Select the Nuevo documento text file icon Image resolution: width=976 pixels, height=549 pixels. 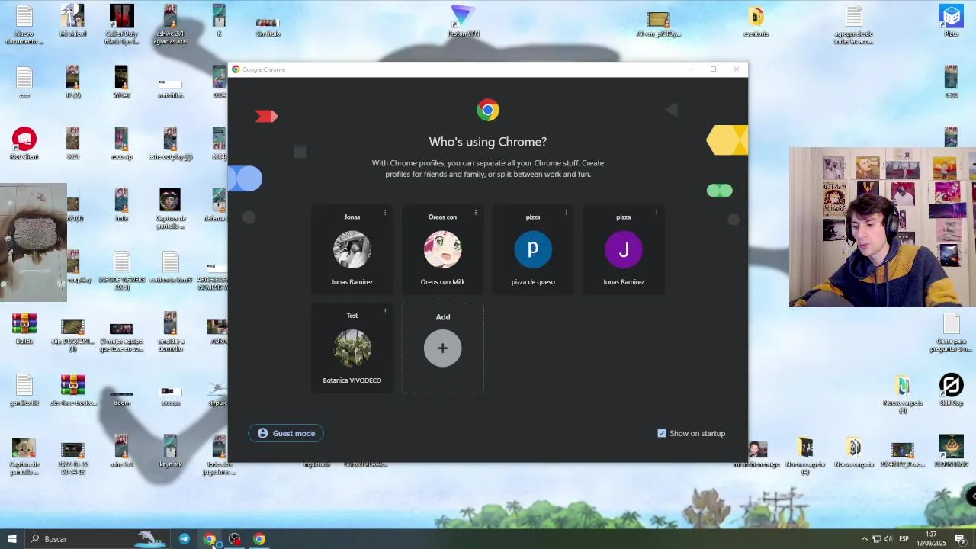(x=24, y=24)
